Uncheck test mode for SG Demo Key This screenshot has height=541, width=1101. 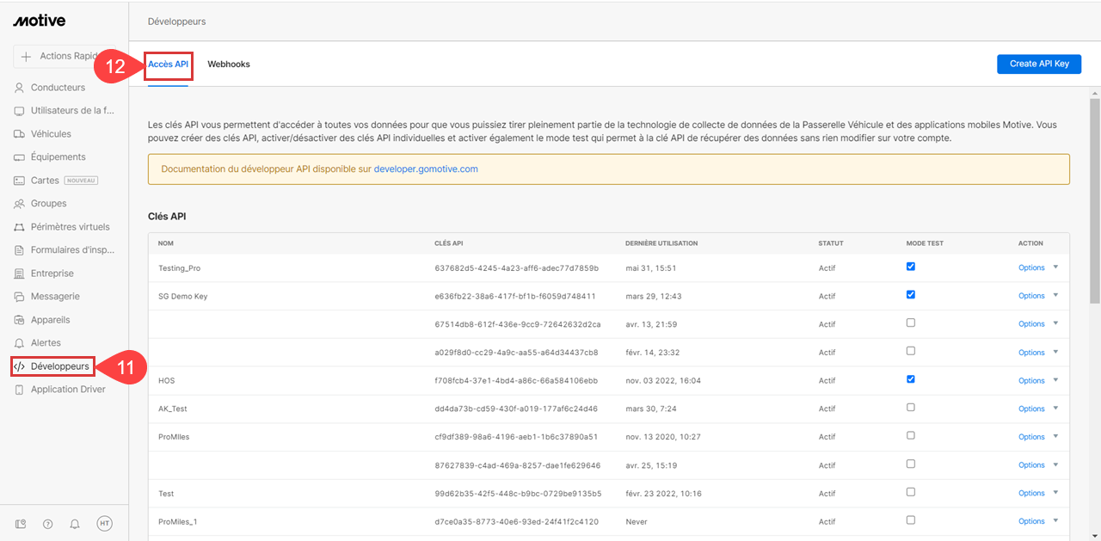pyautogui.click(x=911, y=295)
